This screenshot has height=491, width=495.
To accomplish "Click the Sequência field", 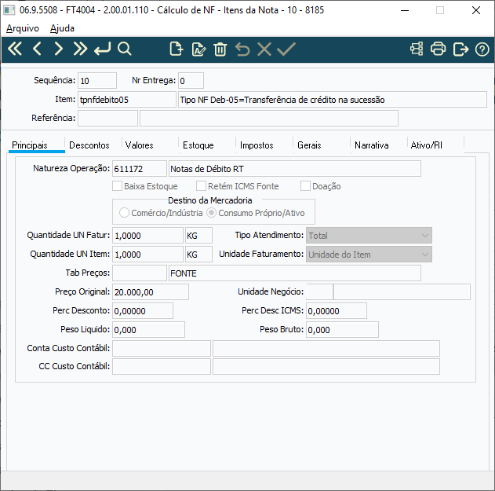I will pyautogui.click(x=97, y=81).
